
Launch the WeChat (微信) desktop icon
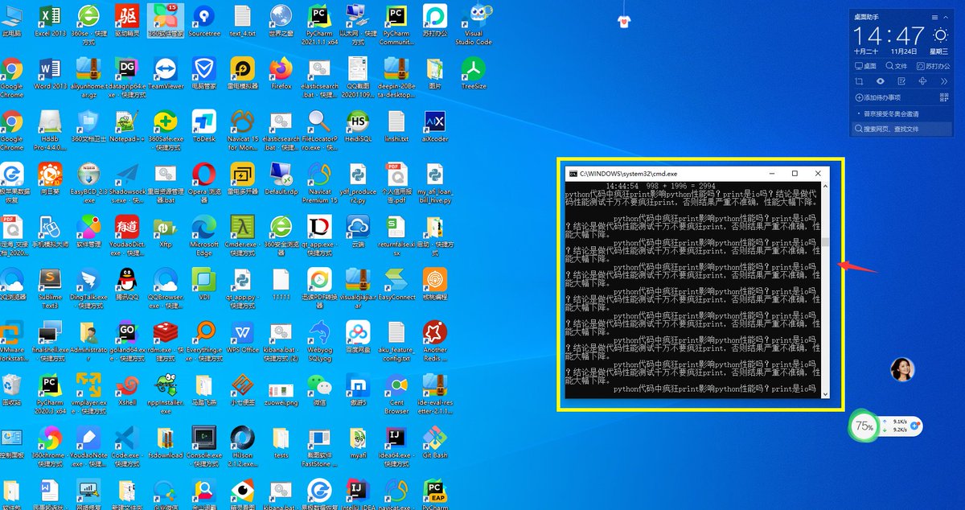(319, 390)
